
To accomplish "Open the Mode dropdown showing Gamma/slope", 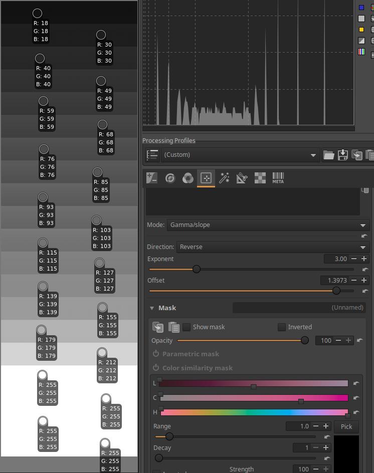I will [268, 225].
